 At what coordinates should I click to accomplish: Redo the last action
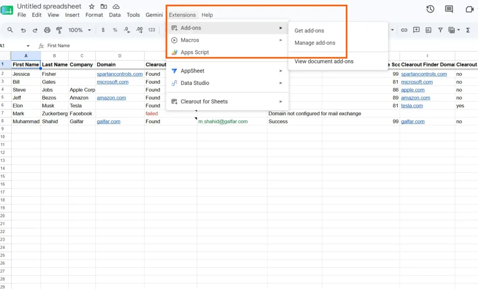coord(35,30)
